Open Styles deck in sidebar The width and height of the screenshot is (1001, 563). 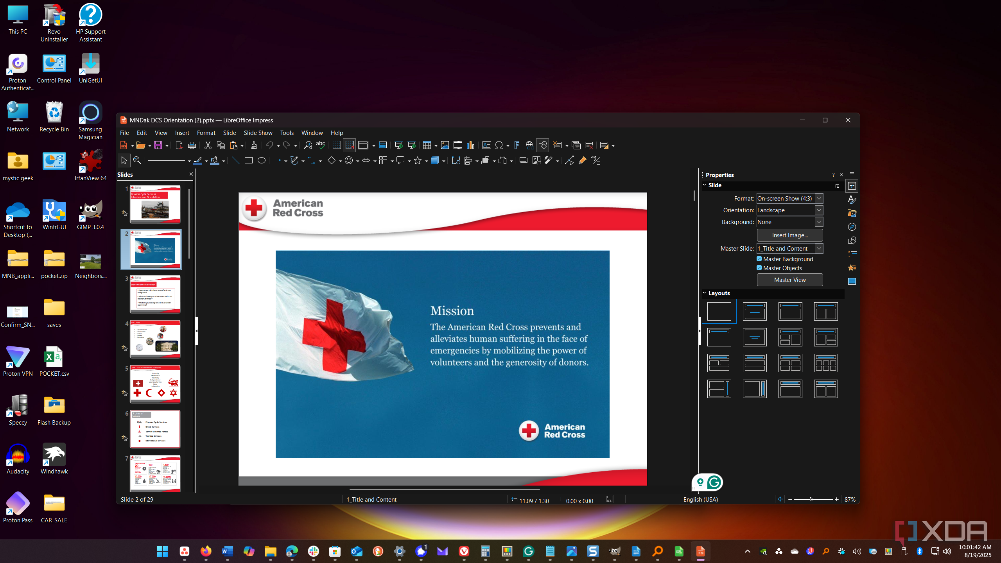point(852,199)
